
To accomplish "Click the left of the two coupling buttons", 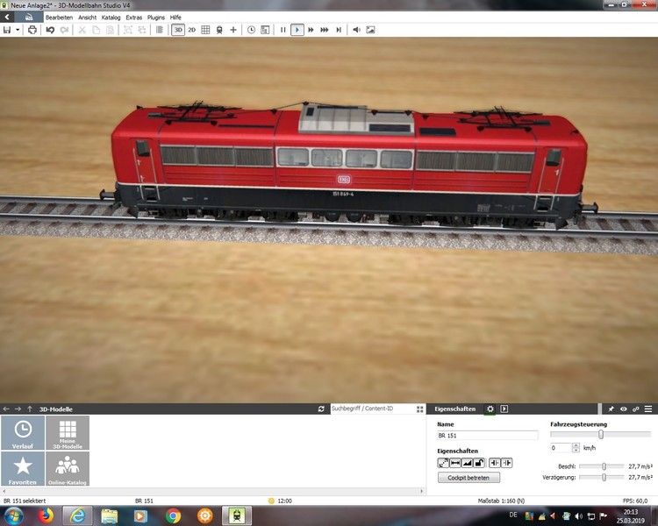I will pos(495,463).
